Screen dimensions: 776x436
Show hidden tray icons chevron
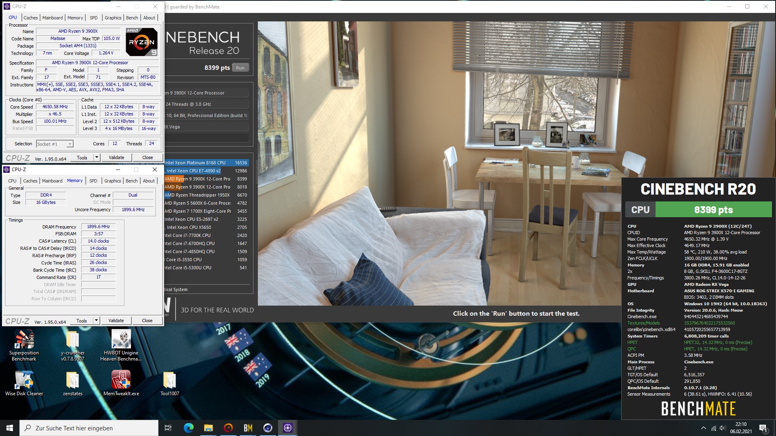pyautogui.click(x=703, y=428)
